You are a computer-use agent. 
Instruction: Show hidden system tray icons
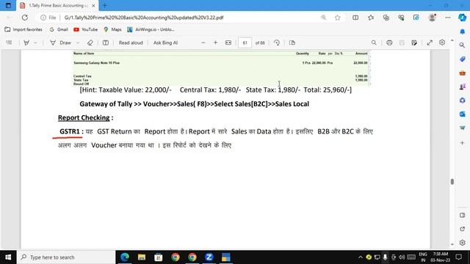click(361, 257)
